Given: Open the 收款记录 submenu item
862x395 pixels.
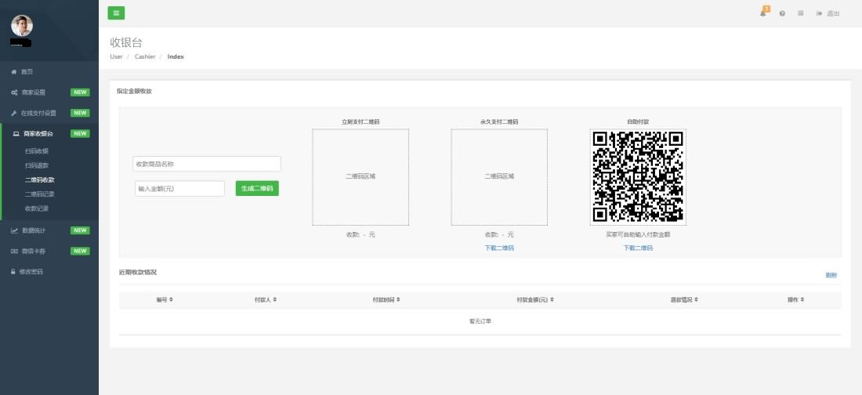Looking at the screenshot, I should [37, 208].
